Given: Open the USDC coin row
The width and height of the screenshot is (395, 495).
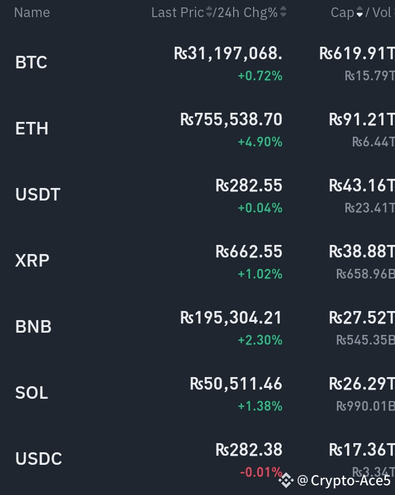Looking at the screenshot, I should point(197,459).
